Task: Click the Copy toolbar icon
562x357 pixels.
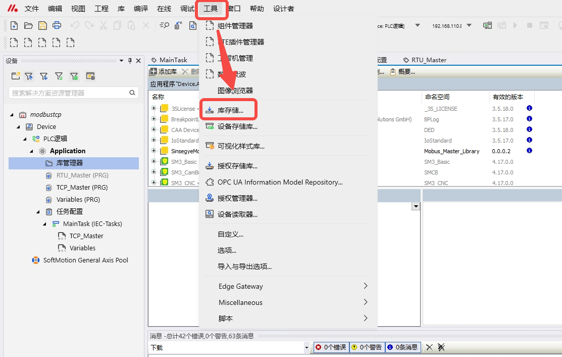Action: [x=117, y=25]
